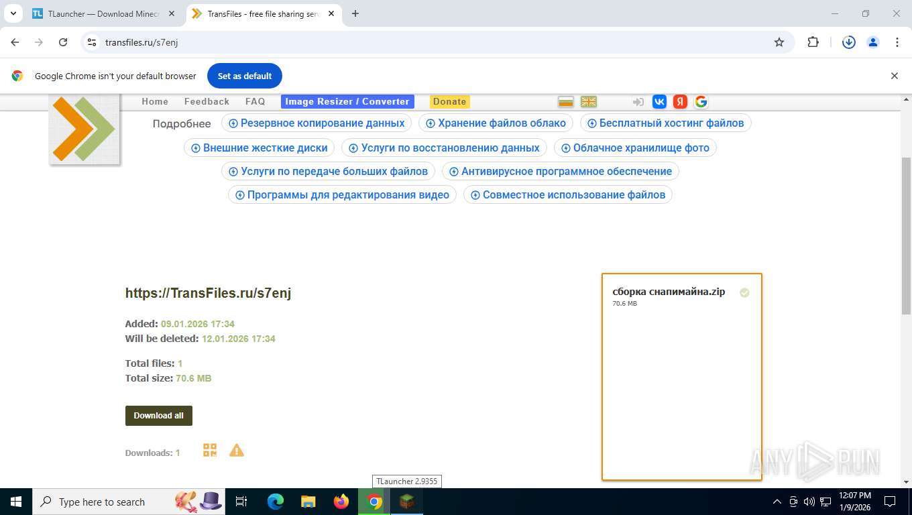The image size is (912, 515).
Task: Open Feedback page
Action: pyautogui.click(x=207, y=102)
